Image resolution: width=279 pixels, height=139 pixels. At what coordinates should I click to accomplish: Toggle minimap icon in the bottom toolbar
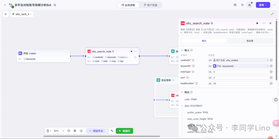pyautogui.click(x=81, y=131)
